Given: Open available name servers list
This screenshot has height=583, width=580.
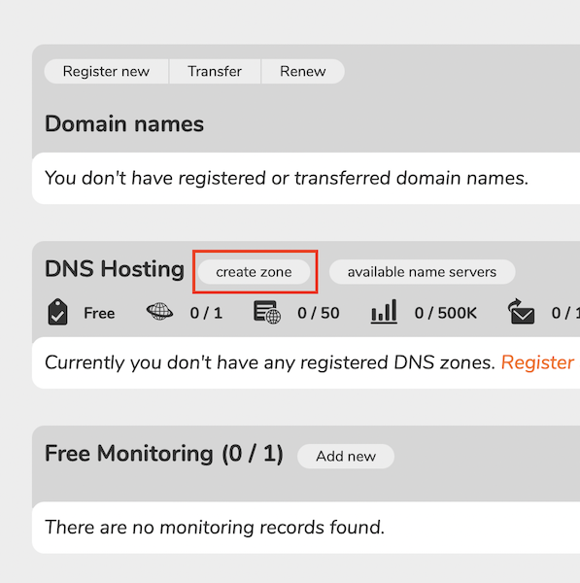Looking at the screenshot, I should coord(422,272).
